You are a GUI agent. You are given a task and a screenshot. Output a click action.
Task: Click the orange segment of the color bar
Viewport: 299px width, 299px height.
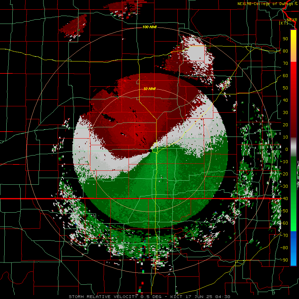pos(293,56)
